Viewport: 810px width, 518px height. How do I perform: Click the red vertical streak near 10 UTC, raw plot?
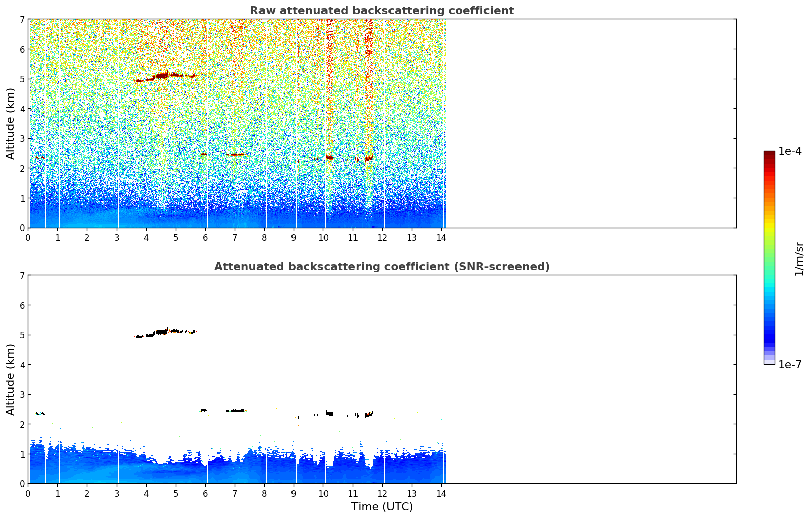pos(329,86)
